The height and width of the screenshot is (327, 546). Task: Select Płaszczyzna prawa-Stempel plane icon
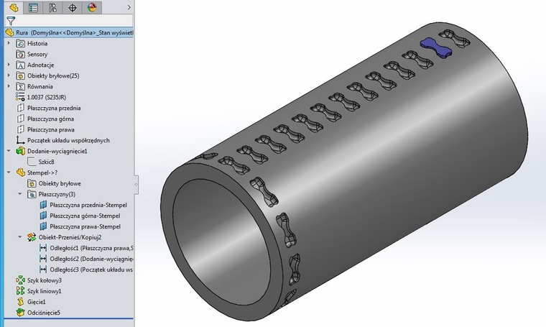click(43, 226)
